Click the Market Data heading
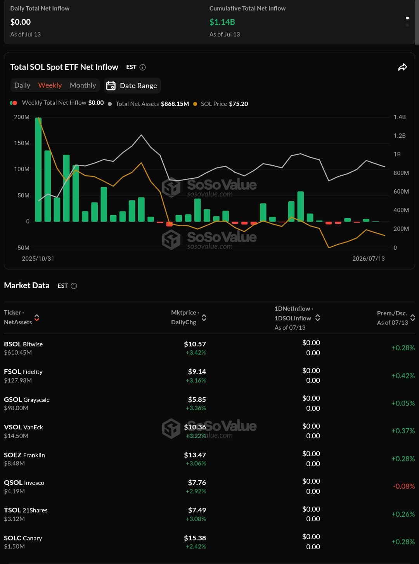 pyautogui.click(x=27, y=285)
